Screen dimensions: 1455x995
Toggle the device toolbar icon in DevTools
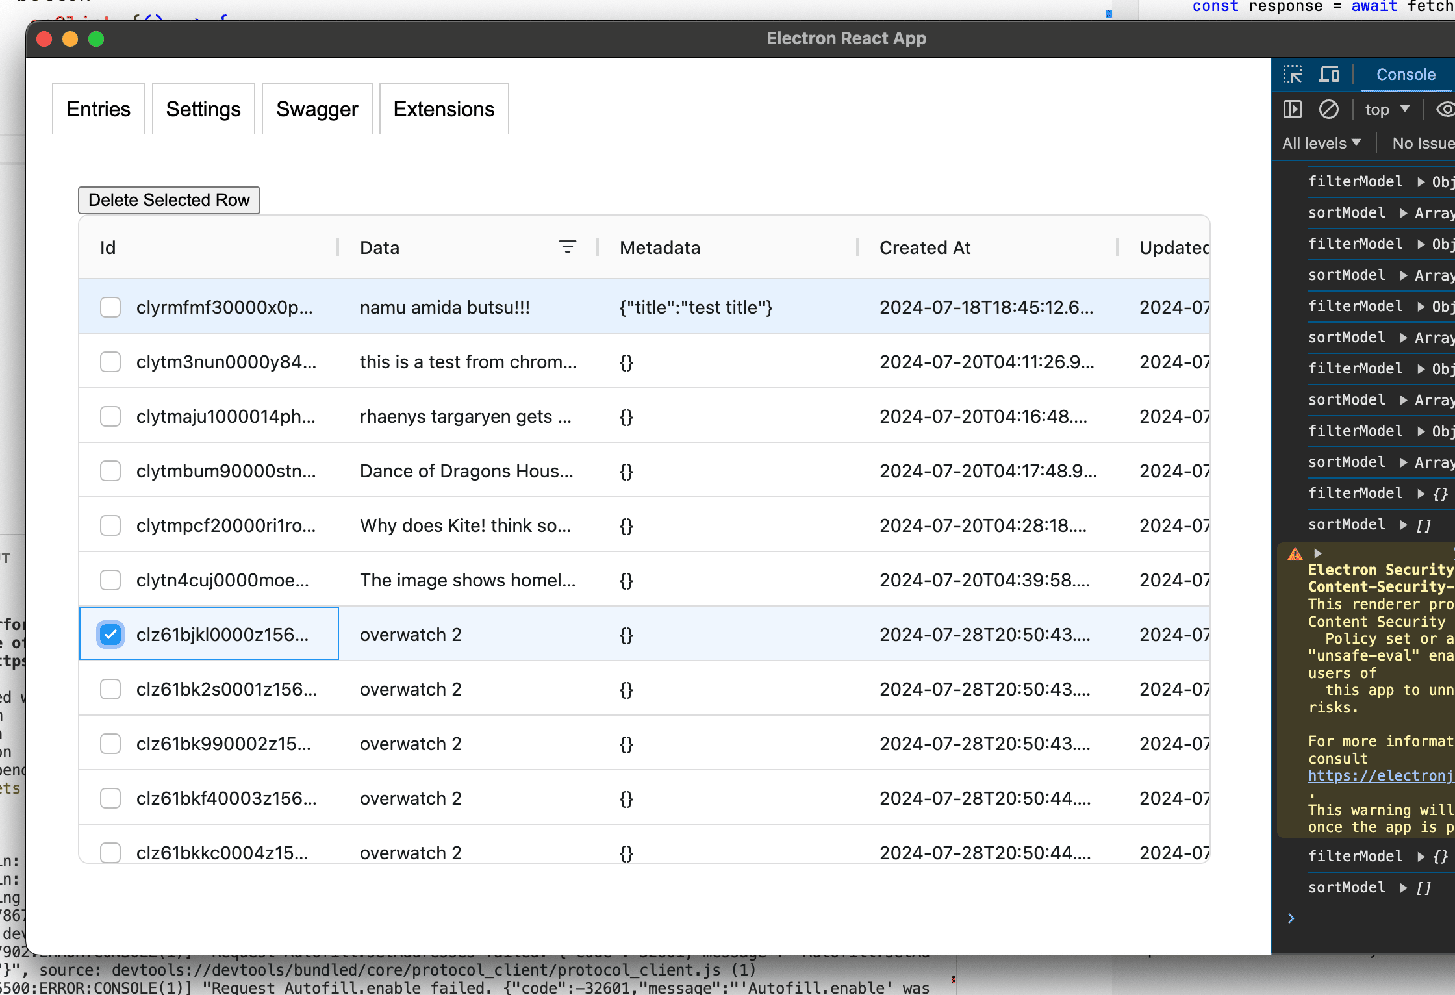click(x=1329, y=75)
